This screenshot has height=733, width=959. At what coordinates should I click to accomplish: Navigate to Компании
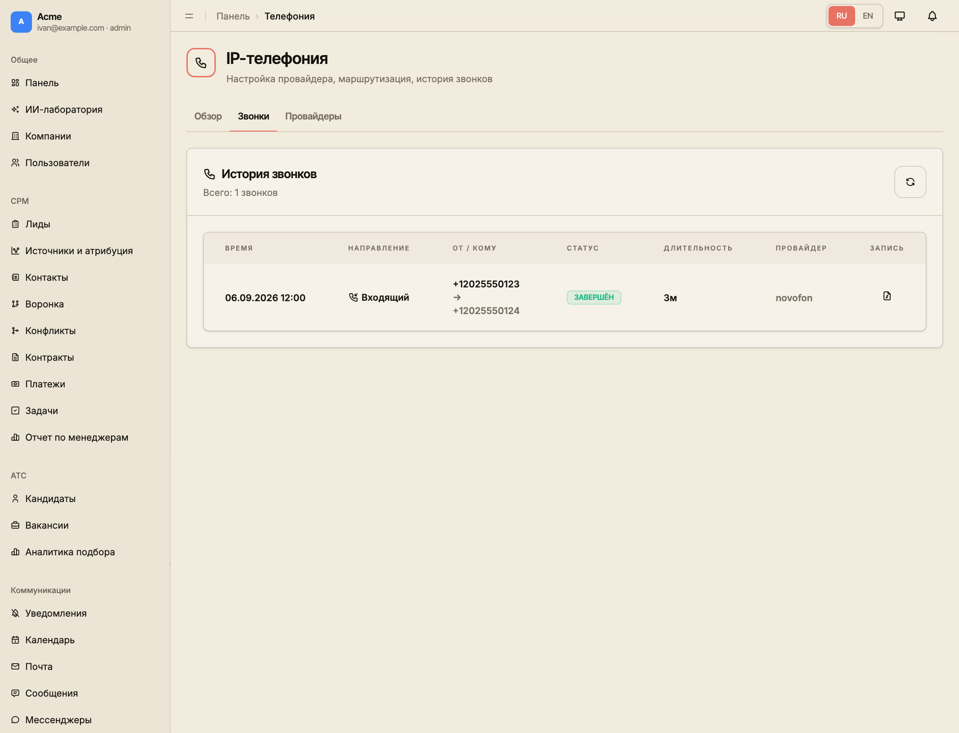[x=85, y=136]
